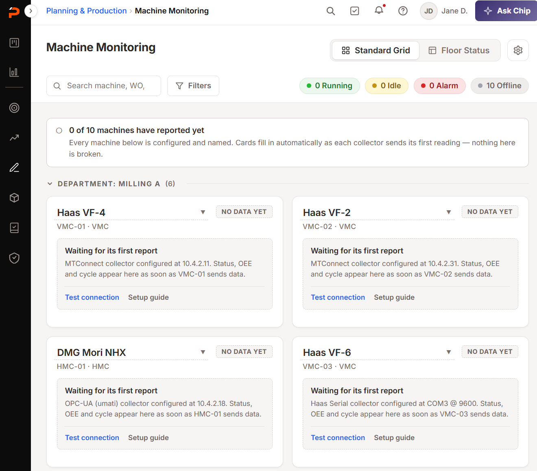Click '0 of 10 machines have reported yet'
The height and width of the screenshot is (471, 537).
pyautogui.click(x=137, y=130)
